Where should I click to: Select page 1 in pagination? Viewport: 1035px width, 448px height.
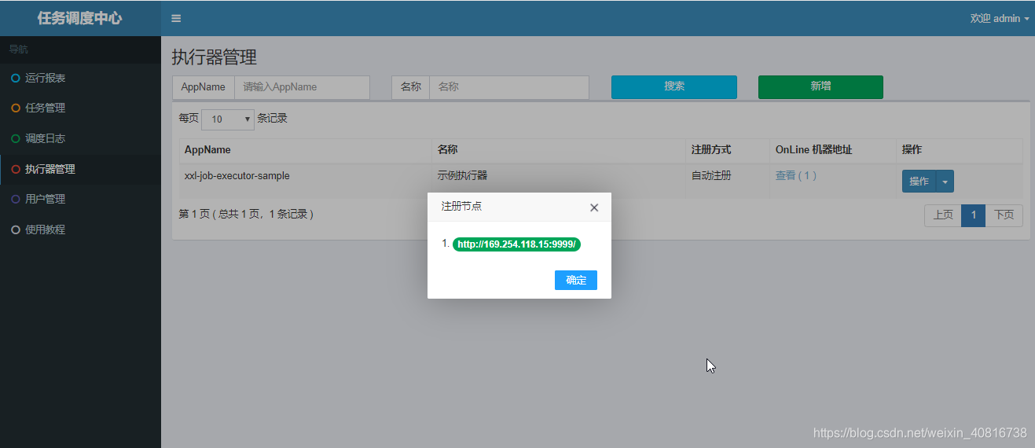[973, 215]
